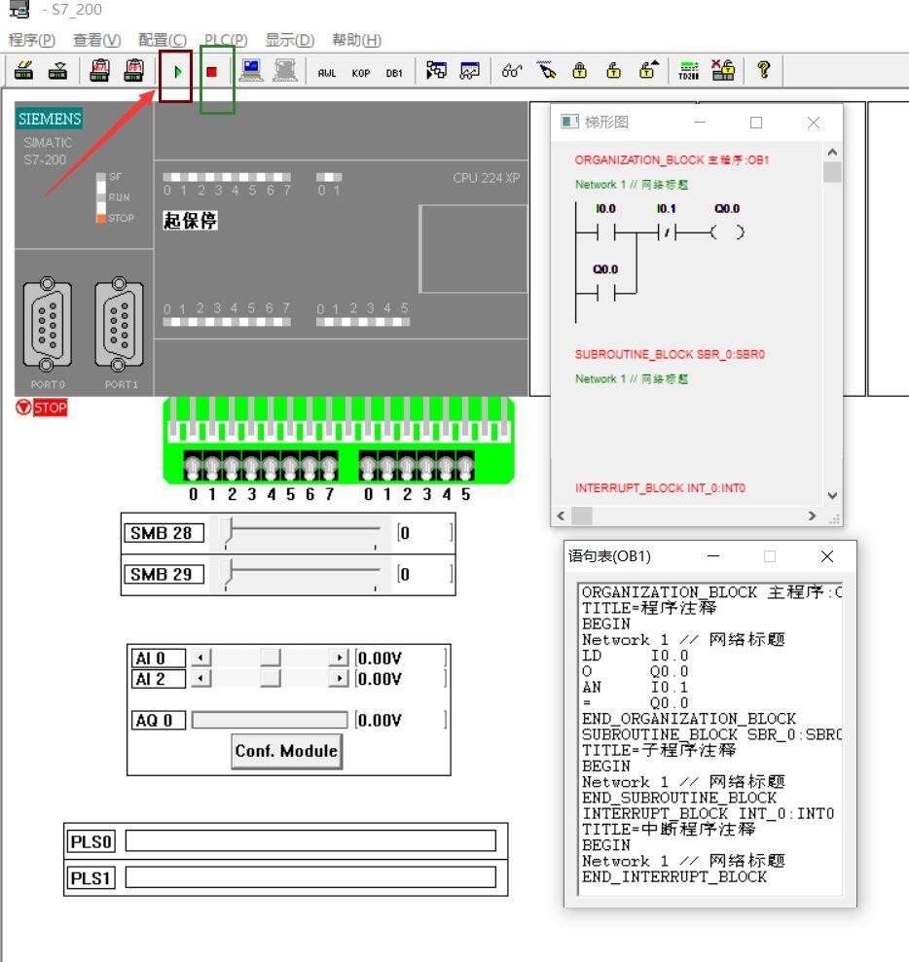Viewport: 909px width, 962px height.
Task: Click scroll-down arrow in 梯形图 window
Action: pyautogui.click(x=832, y=495)
